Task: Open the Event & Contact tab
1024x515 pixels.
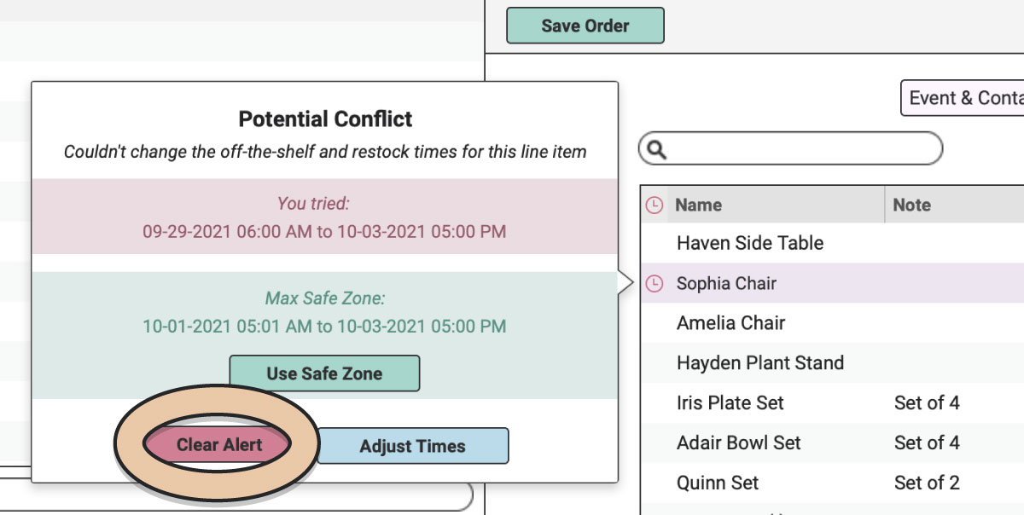Action: (x=963, y=98)
